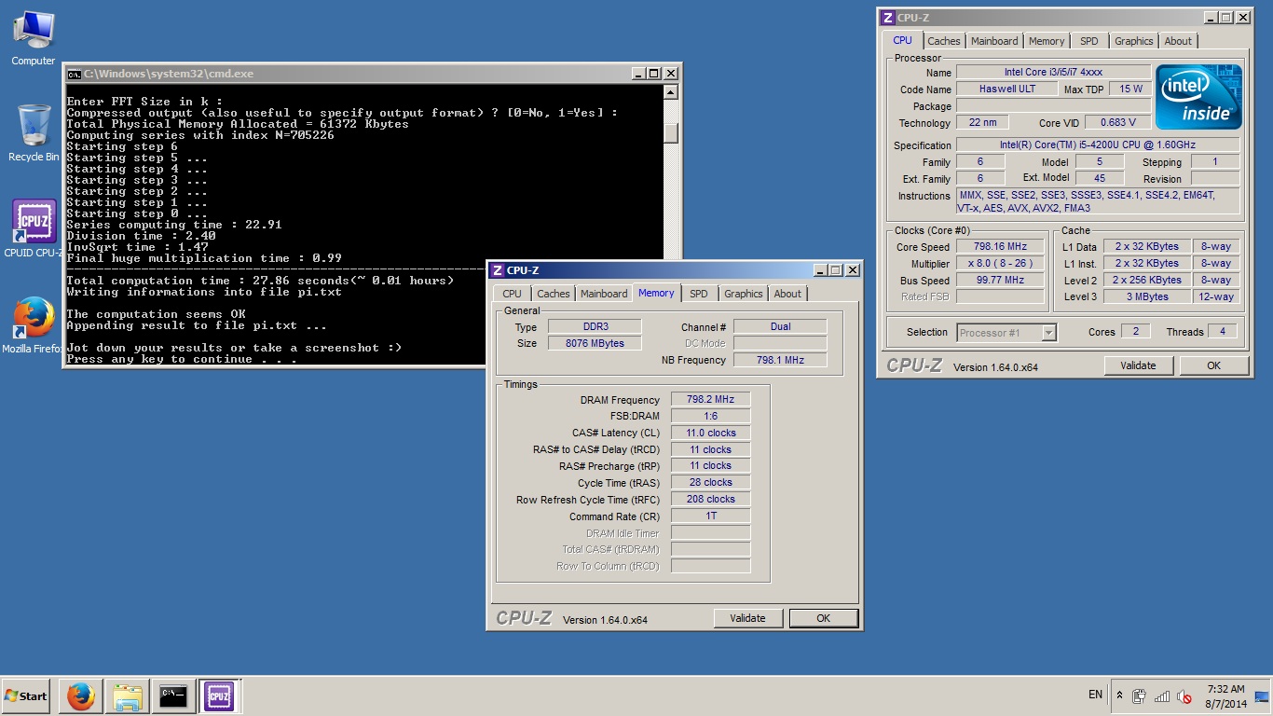The height and width of the screenshot is (716, 1273).
Task: Switch to cmd.exe from the taskbar
Action: [173, 695]
